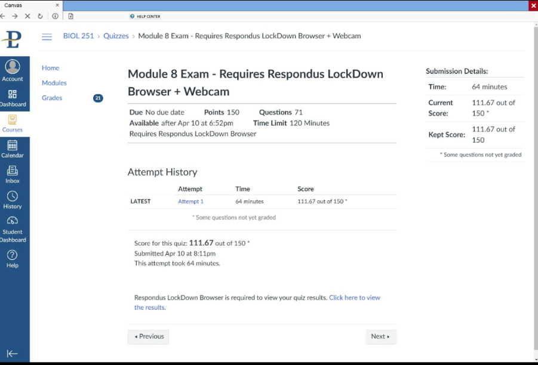This screenshot has height=365, width=538.
Task: Open the Calendar from the sidebar
Action: tap(13, 150)
